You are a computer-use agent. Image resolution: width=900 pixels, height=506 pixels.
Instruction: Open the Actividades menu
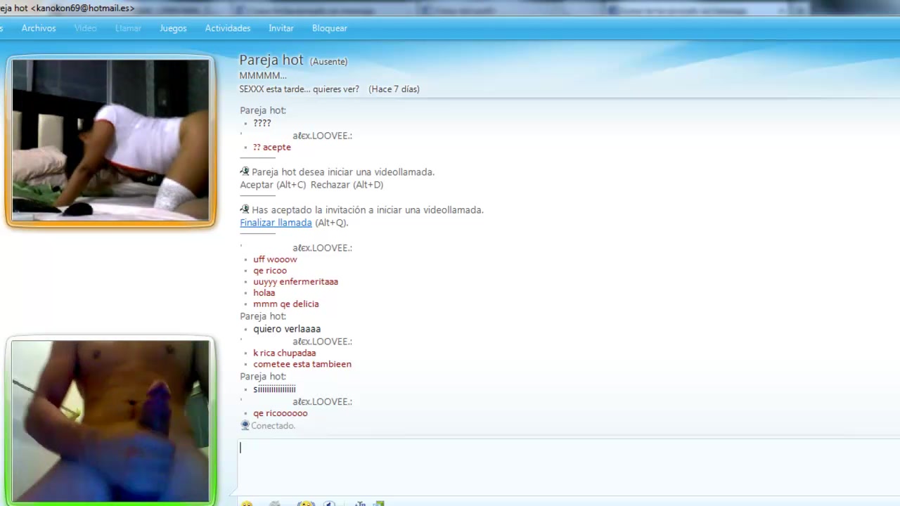click(228, 28)
